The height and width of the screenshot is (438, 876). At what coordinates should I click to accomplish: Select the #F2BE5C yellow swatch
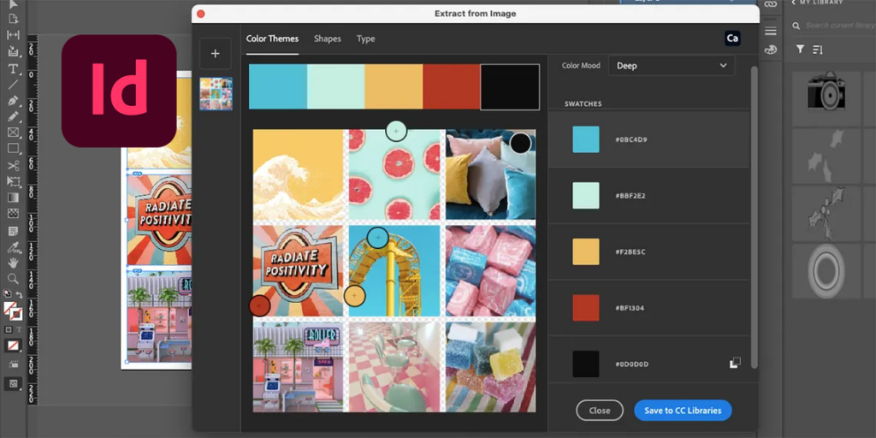tap(585, 252)
